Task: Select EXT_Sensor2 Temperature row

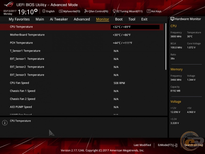Action: pos(82,67)
